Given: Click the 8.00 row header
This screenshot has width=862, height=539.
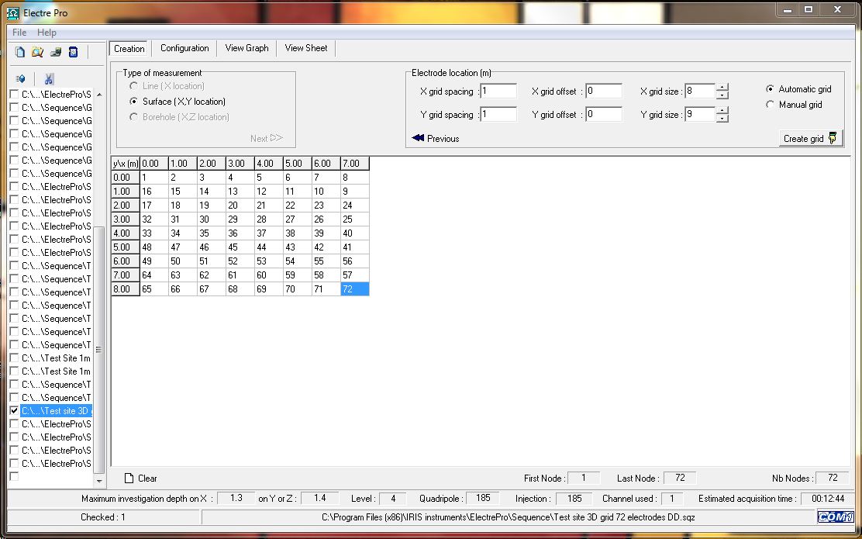Looking at the screenshot, I should coord(126,289).
